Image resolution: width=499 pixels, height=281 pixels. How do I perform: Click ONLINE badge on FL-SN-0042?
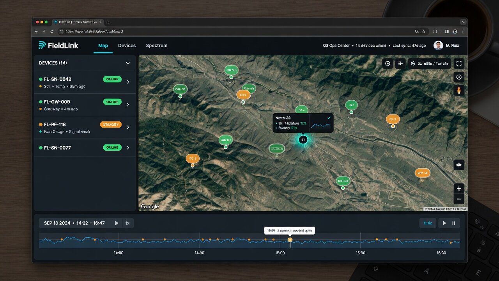112,79
